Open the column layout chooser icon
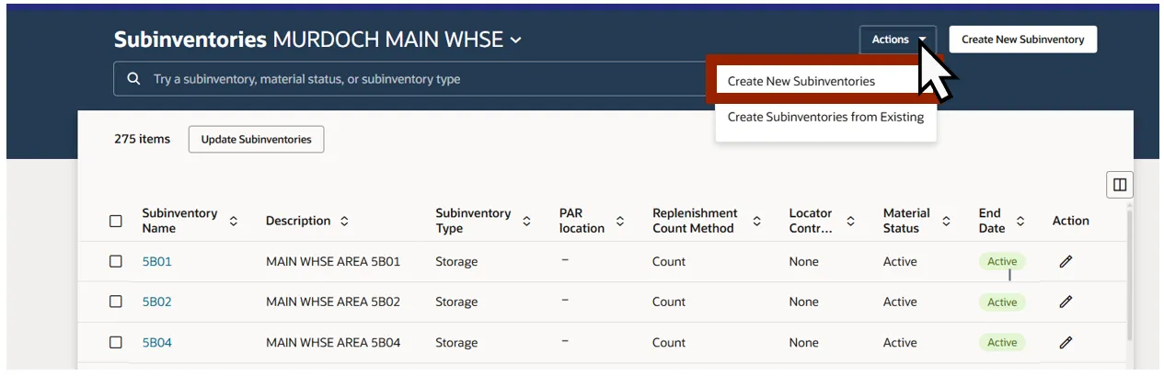Screen dimensions: 1164x376 (1119, 185)
